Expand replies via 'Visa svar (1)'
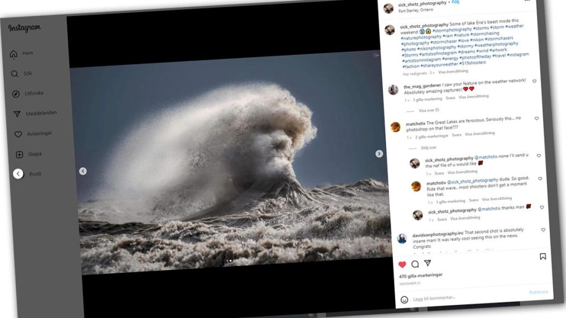The image size is (566, 318). tap(429, 110)
